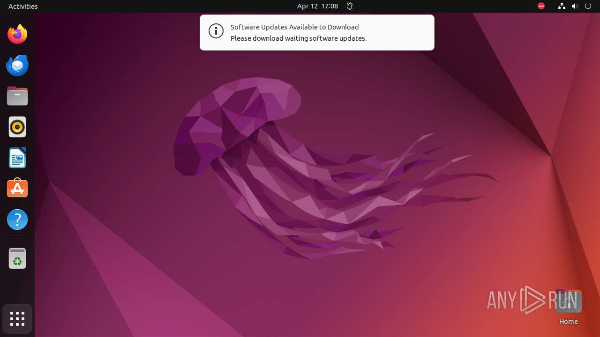Open the Help application
This screenshot has width=600, height=337.
point(17,220)
